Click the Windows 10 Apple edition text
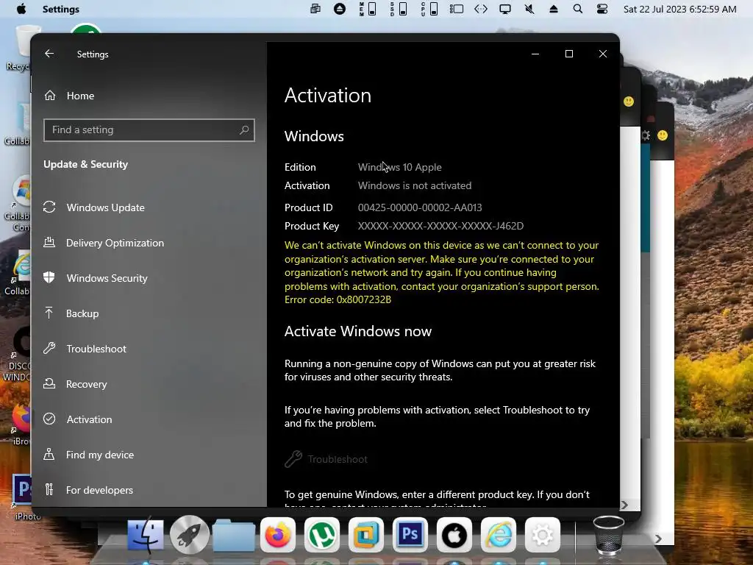Image resolution: width=753 pixels, height=565 pixels. click(399, 167)
